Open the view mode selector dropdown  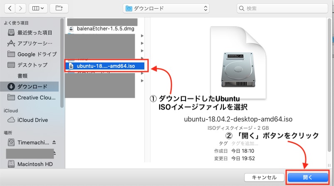[x=38, y=8]
